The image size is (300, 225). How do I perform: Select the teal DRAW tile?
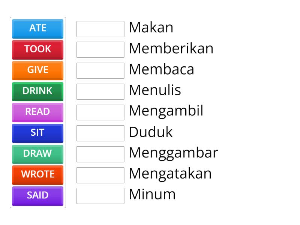click(37, 154)
